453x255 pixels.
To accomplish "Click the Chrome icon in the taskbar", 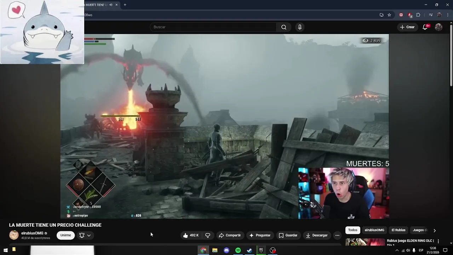I will 203,250.
